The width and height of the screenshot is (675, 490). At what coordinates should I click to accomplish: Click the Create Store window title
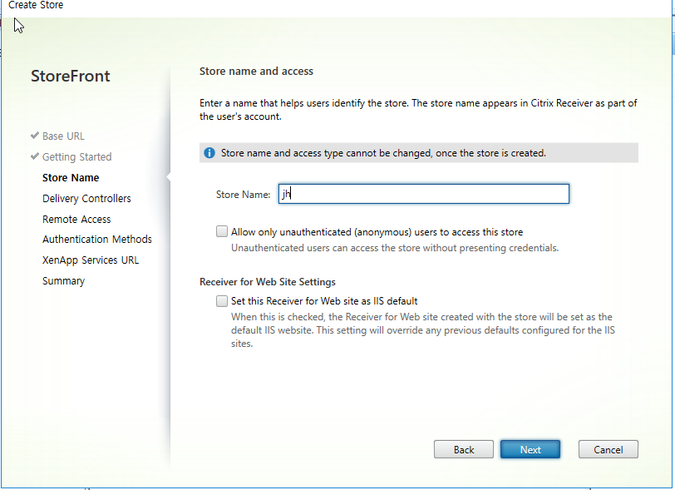pos(36,5)
